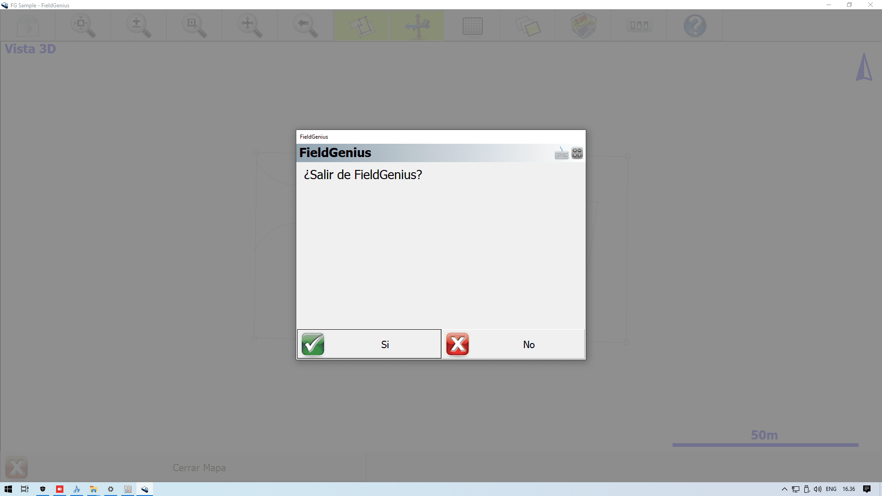Viewport: 882px width, 496px height.
Task: Activate the pan magnifier tool
Action: 250,26
